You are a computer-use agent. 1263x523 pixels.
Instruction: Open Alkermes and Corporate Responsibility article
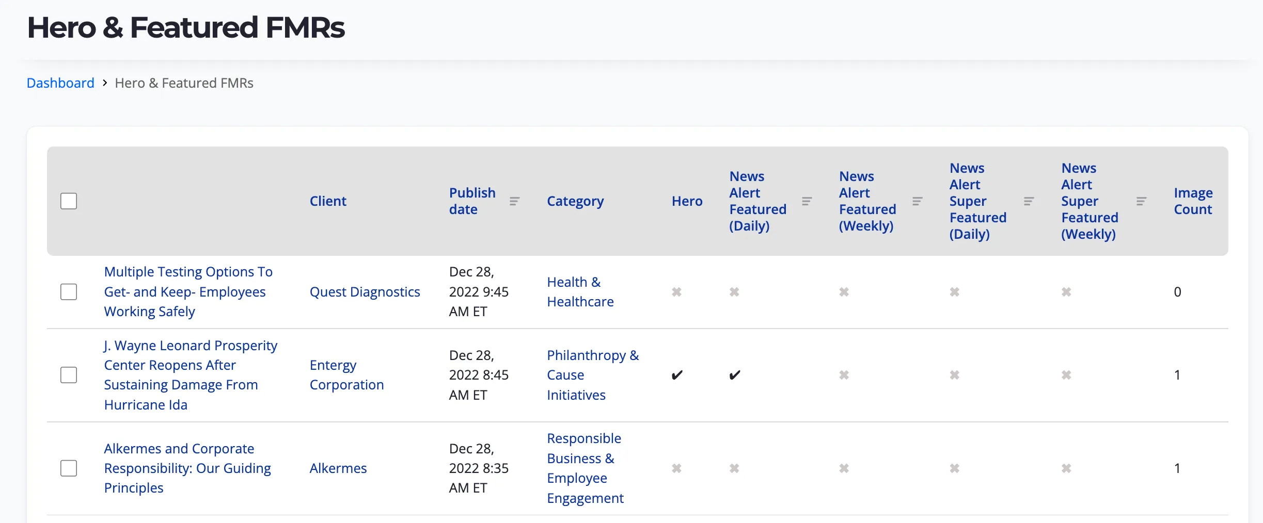pyautogui.click(x=187, y=468)
